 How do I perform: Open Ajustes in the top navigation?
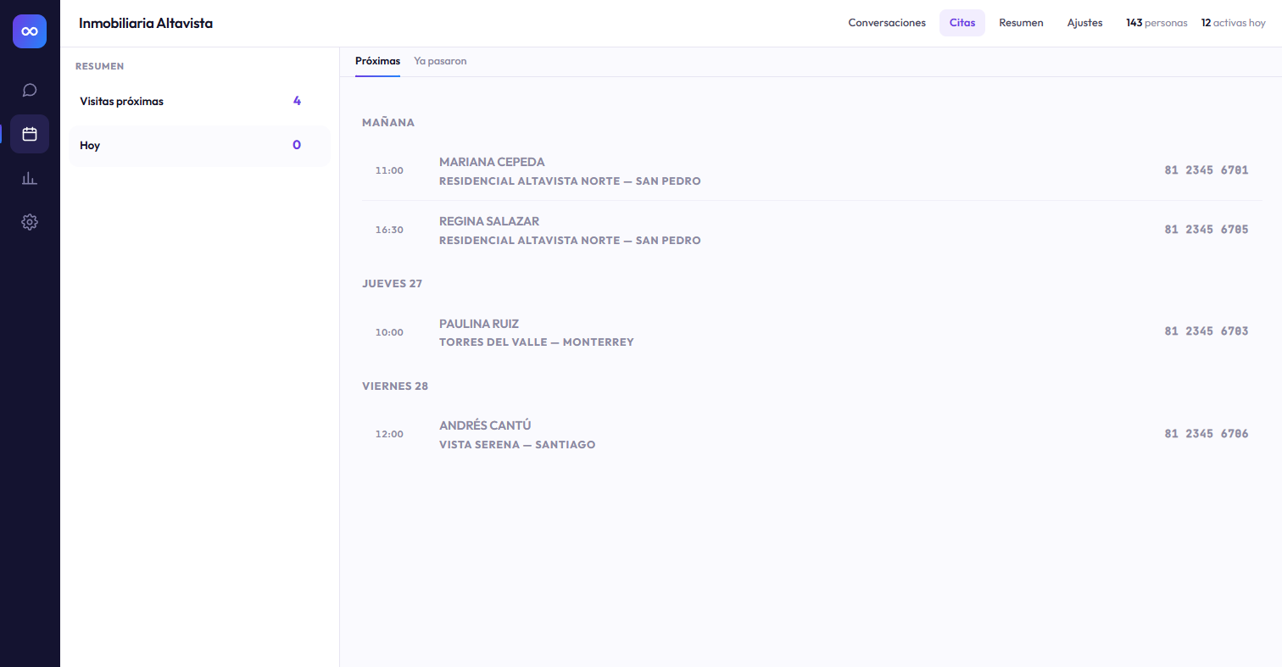pyautogui.click(x=1085, y=23)
